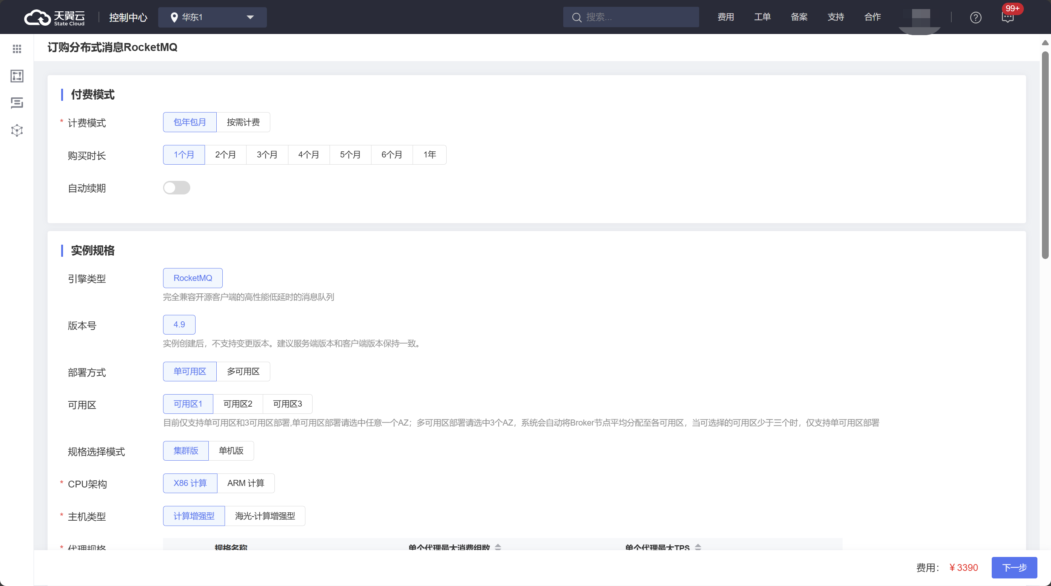Screen dimensions: 1051x586
Task: Expand the 华东1 region dropdown
Action: point(212,17)
